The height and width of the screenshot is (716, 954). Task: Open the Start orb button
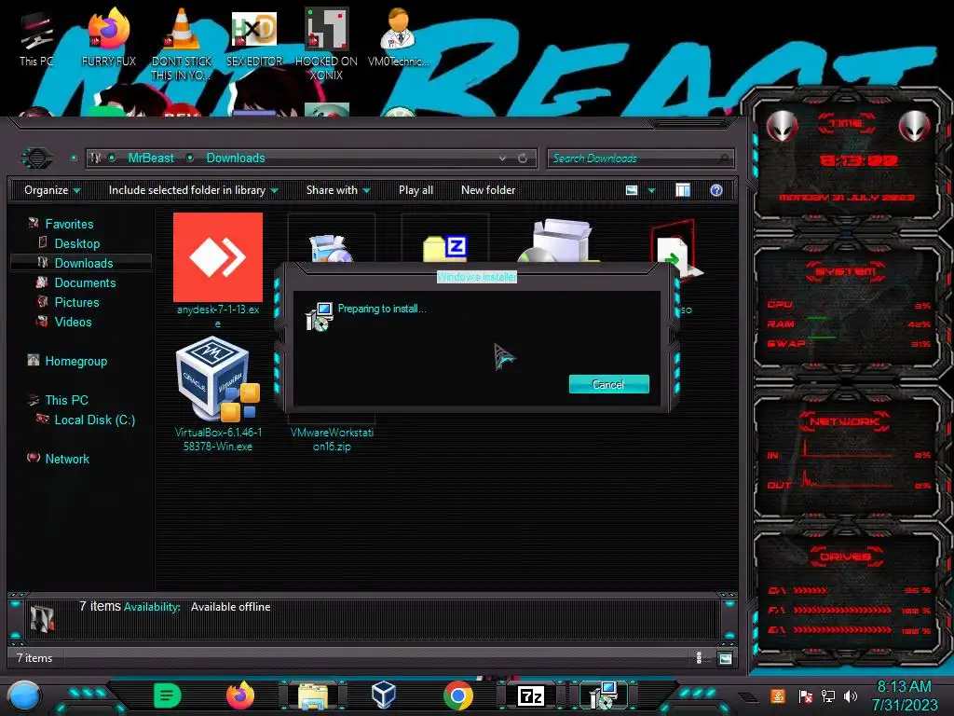pyautogui.click(x=23, y=697)
